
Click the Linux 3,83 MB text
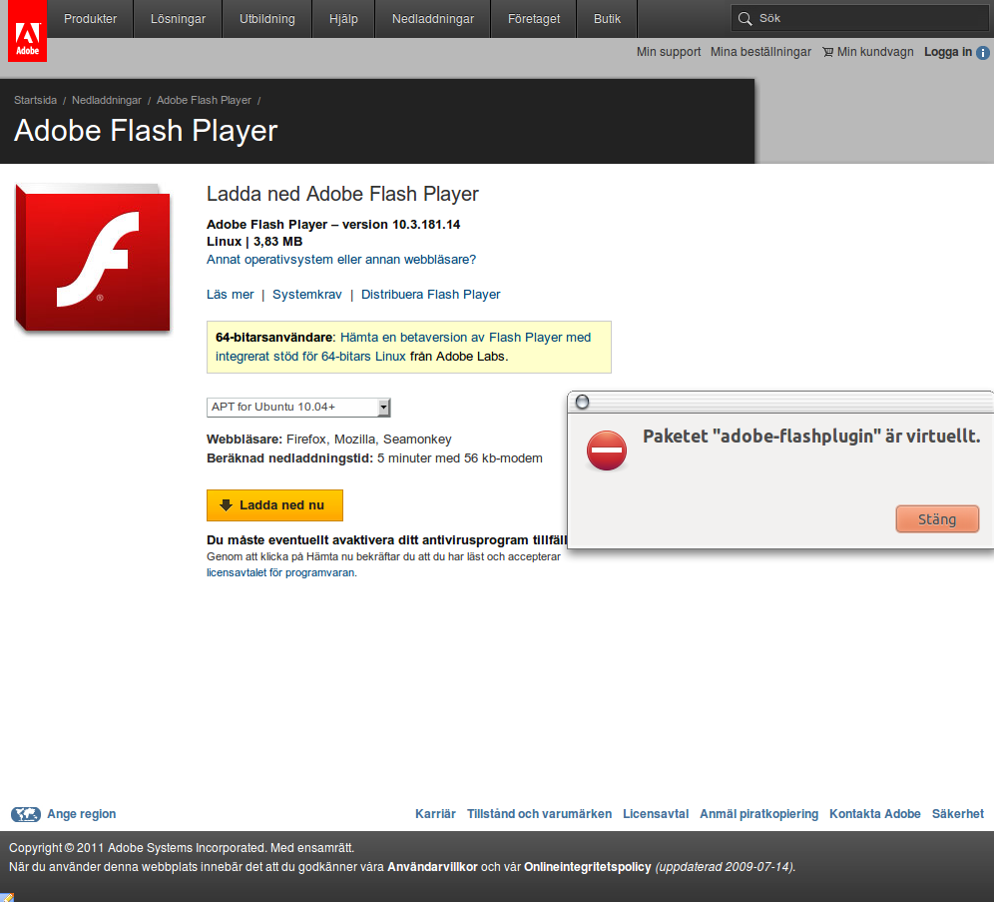point(254,242)
